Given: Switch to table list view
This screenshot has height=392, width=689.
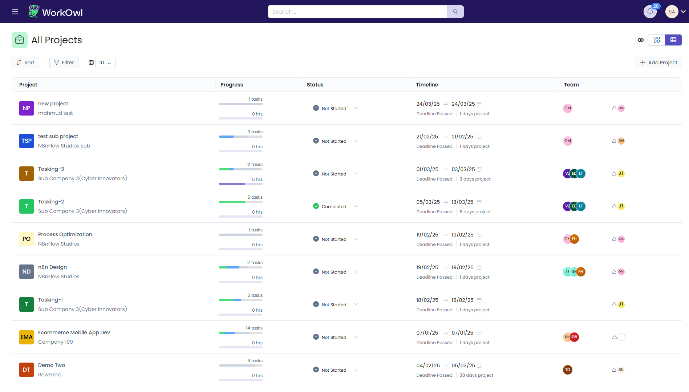Looking at the screenshot, I should [673, 40].
